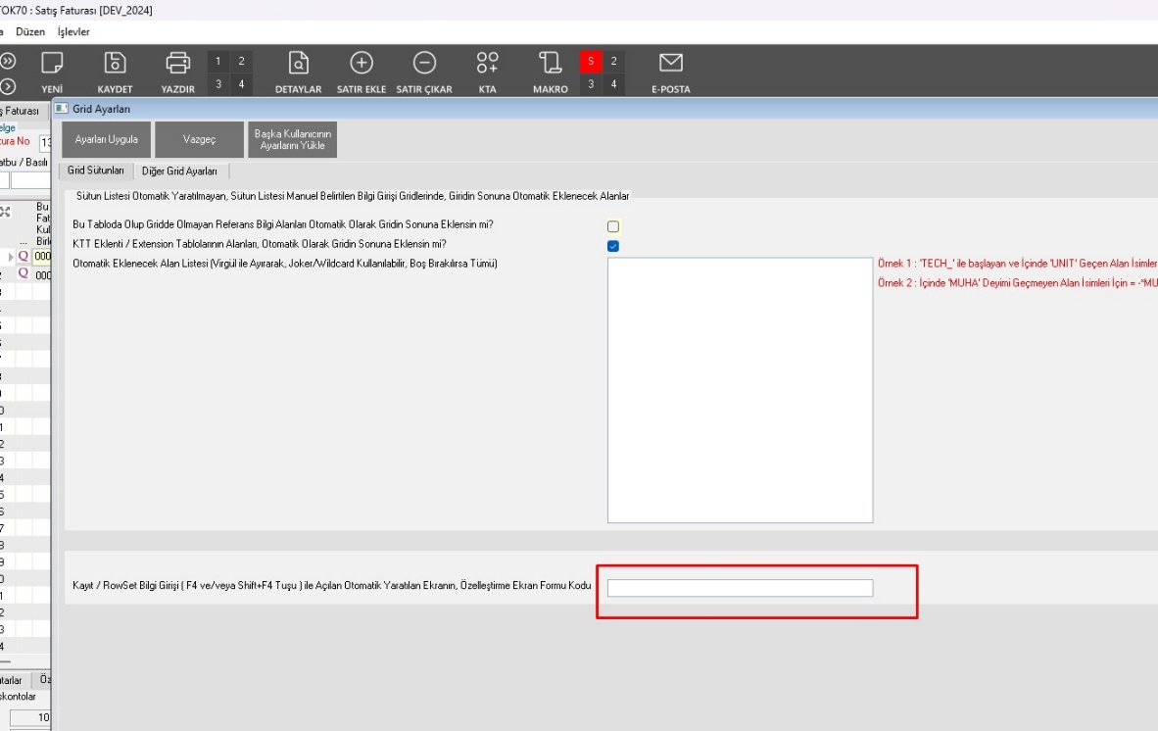Click the E-POSTA envelope icon
Image resolution: width=1158 pixels, height=731 pixels.
tap(670, 64)
